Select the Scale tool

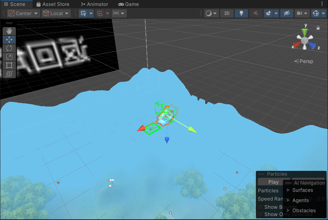9,57
